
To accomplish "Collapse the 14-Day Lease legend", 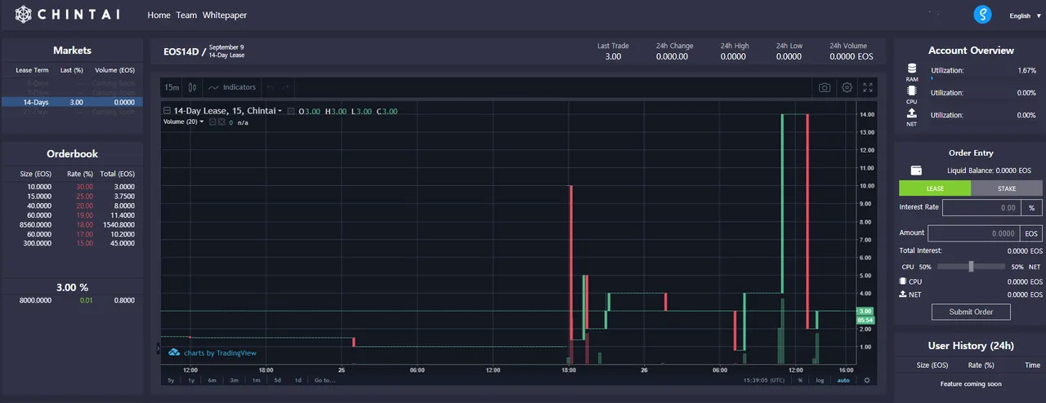I will pyautogui.click(x=167, y=111).
